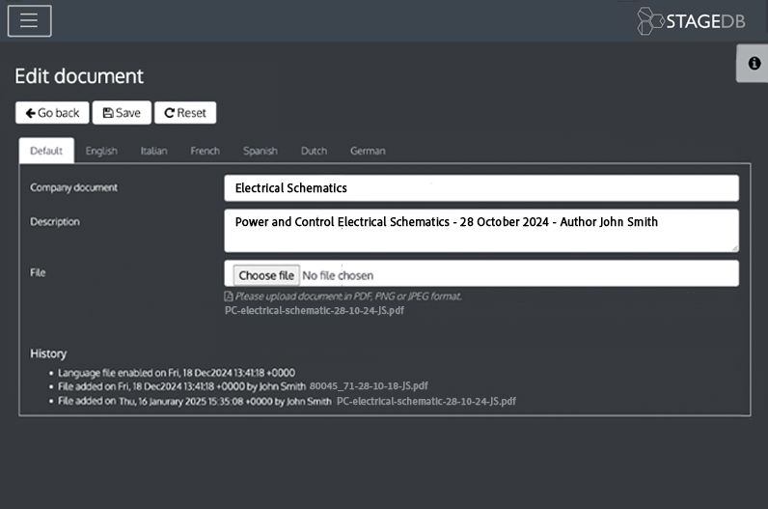Open the German tab
Screen dimensions: 768x509
click(x=368, y=151)
